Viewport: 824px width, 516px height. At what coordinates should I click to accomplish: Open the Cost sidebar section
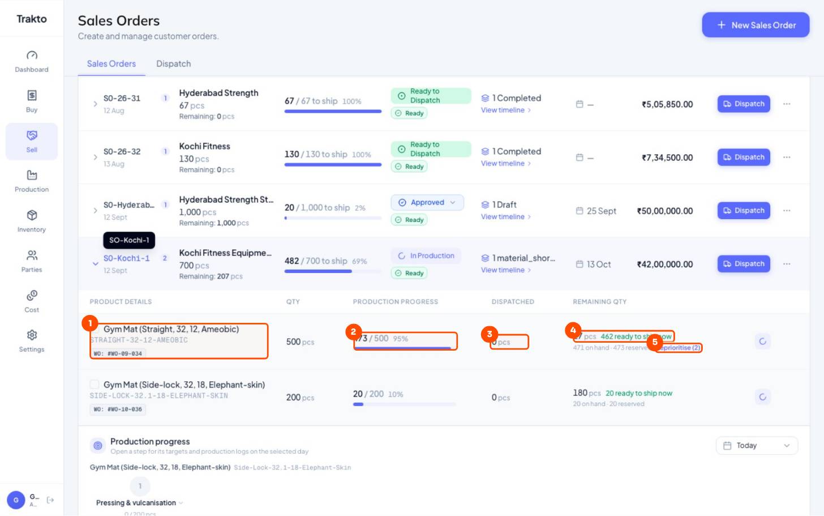pyautogui.click(x=32, y=301)
